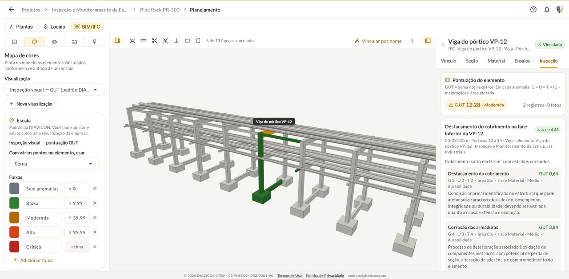Open the Pipe Rack PR-300 breadcrumb
Screen dimensions: 569x279
coord(160,9)
